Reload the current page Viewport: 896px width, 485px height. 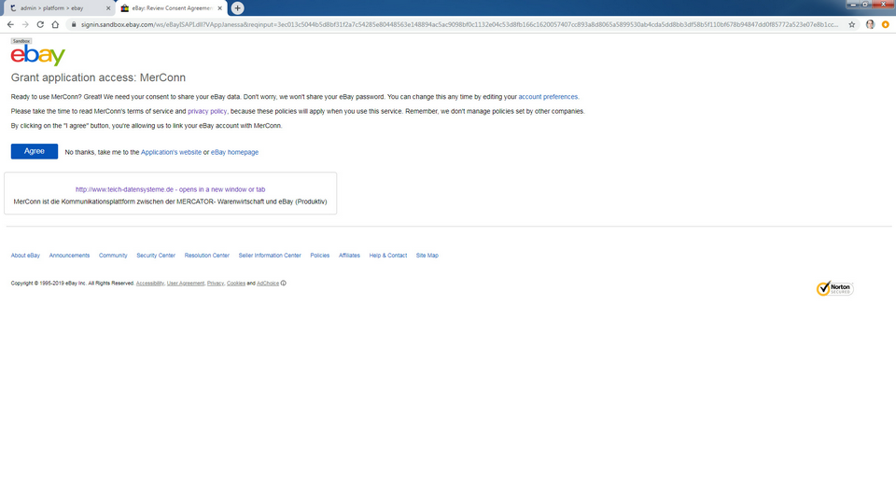point(40,24)
